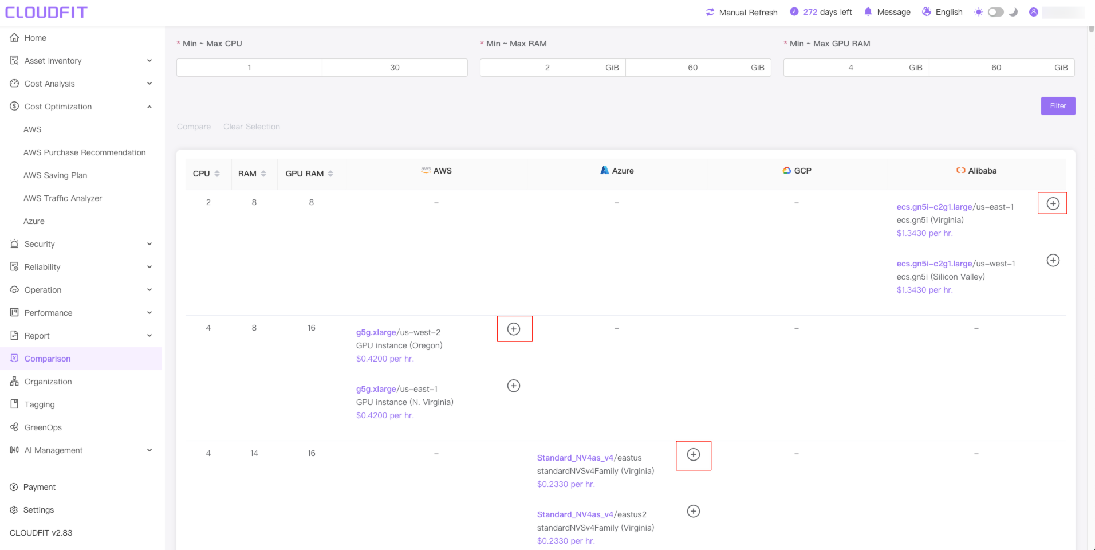Click the Settings gear icon

14,510
